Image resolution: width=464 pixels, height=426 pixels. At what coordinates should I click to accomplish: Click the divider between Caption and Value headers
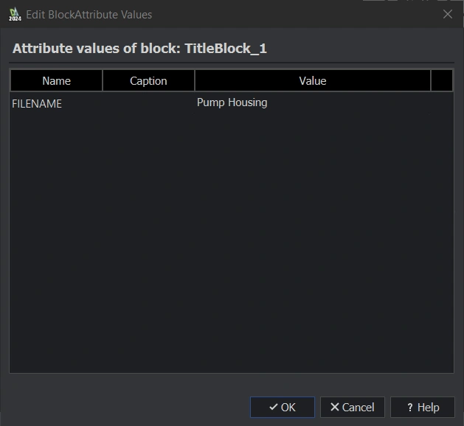point(195,80)
